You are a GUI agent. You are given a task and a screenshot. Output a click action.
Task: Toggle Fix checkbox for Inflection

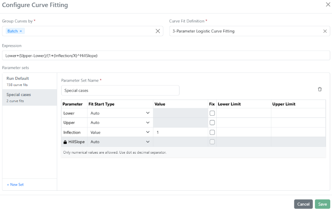pyautogui.click(x=212, y=132)
